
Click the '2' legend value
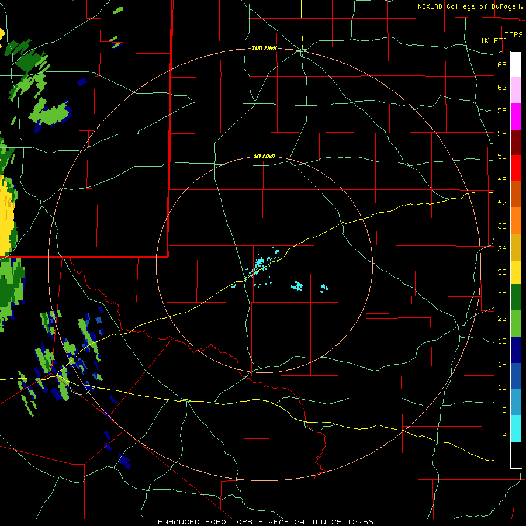(x=504, y=434)
